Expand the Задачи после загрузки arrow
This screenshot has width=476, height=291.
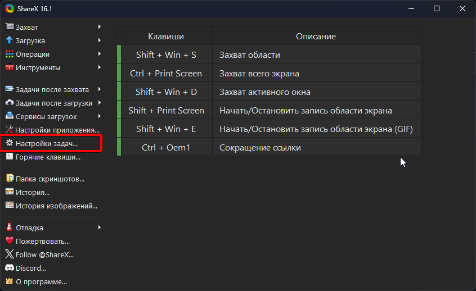pyautogui.click(x=99, y=103)
